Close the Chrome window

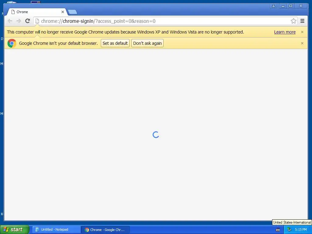(301, 6)
